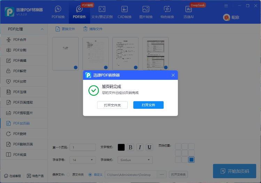Screen dimensions: 261x183
Task: Collapse the PDF处理 sidebar section
Action: [42, 29]
